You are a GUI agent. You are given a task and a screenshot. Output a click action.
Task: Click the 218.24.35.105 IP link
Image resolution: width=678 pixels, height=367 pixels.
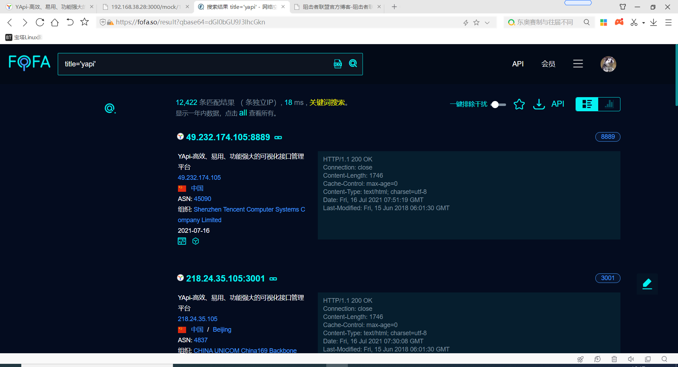[x=197, y=319]
